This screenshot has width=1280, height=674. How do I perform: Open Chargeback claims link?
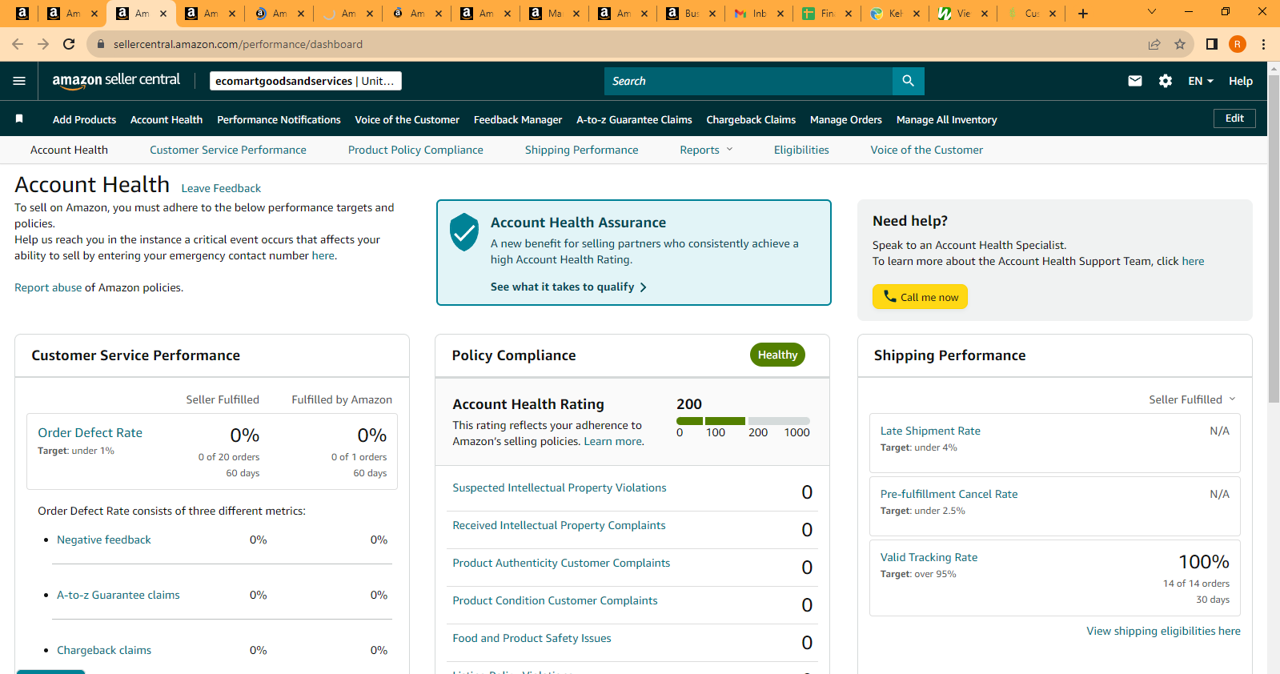pos(104,650)
